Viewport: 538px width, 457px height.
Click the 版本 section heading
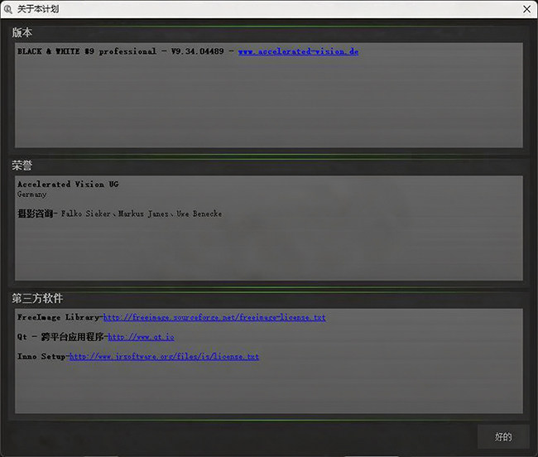click(22, 32)
